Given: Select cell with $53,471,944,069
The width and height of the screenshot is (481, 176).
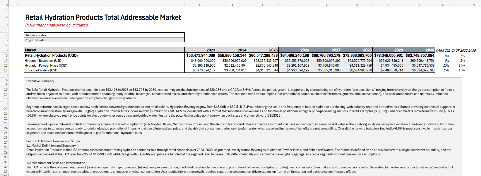Looking at the screenshot, I should coord(200,55).
